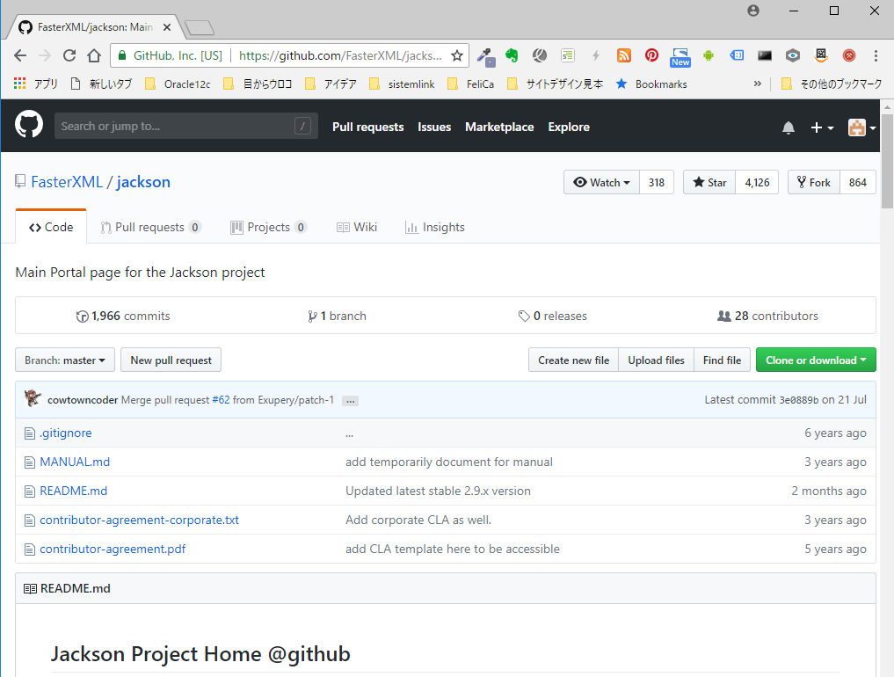Click New pull request button

tap(171, 360)
